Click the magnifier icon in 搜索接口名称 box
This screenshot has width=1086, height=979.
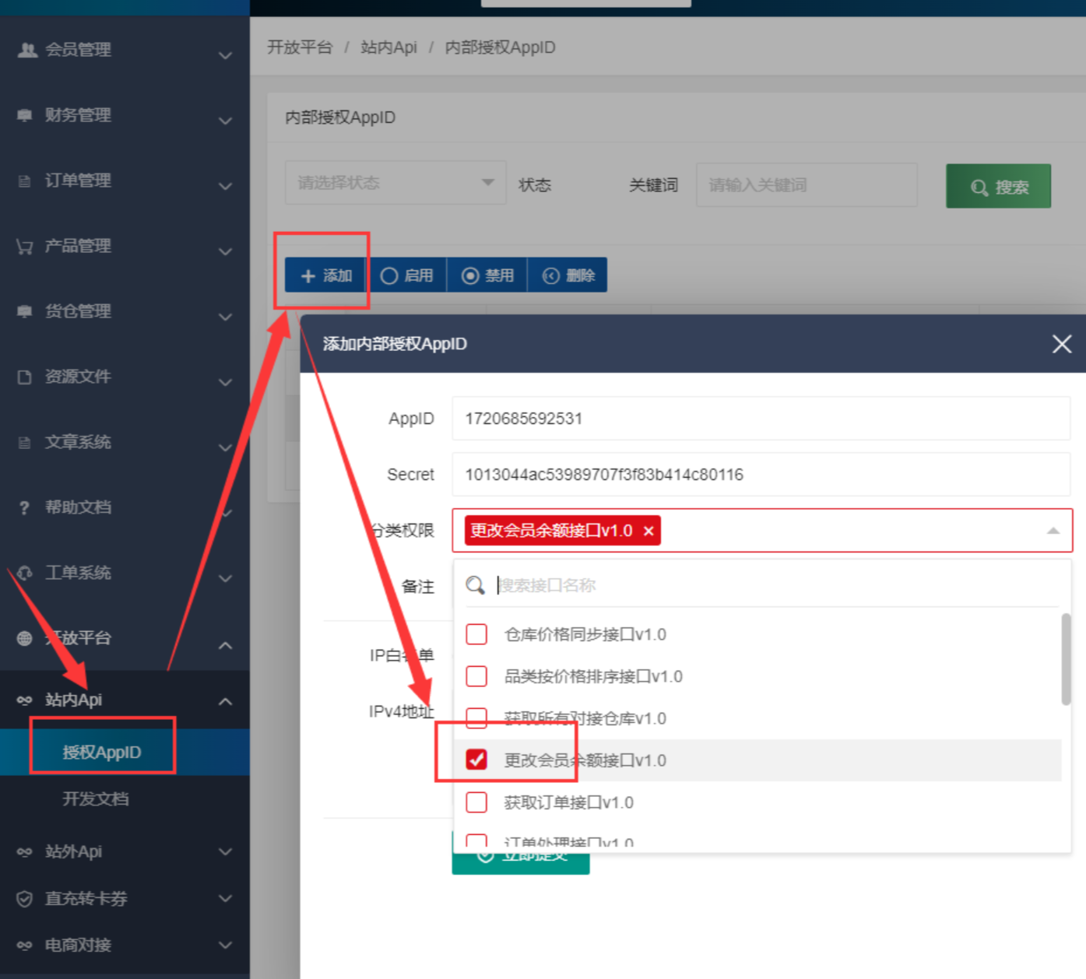coord(475,585)
